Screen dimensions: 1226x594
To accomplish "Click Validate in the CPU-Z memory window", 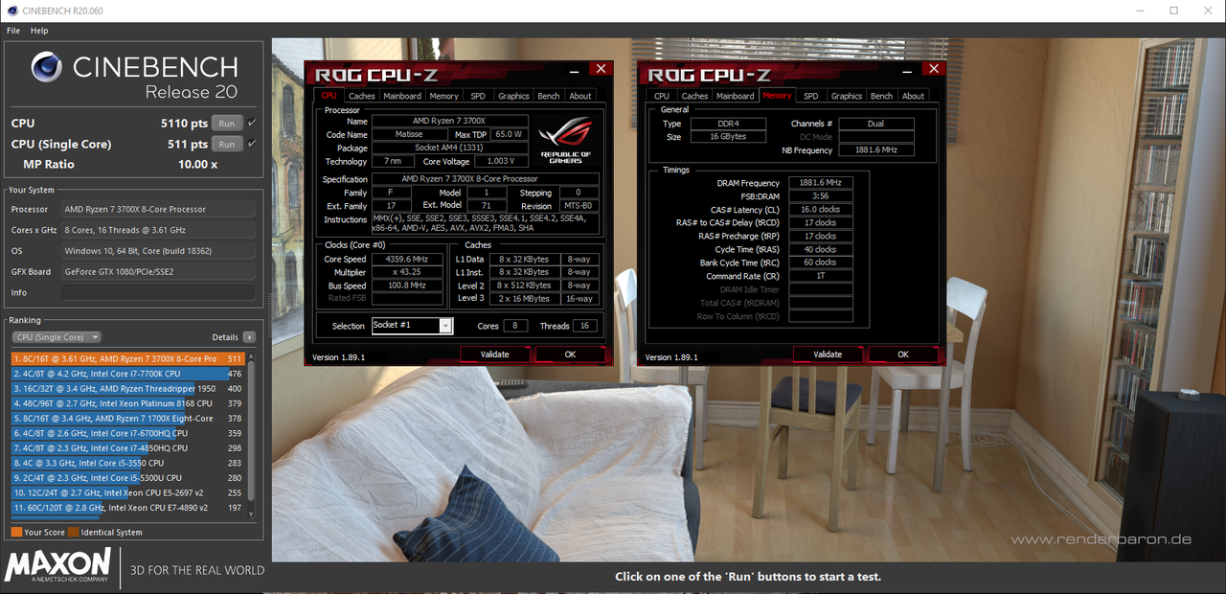I will (x=829, y=354).
